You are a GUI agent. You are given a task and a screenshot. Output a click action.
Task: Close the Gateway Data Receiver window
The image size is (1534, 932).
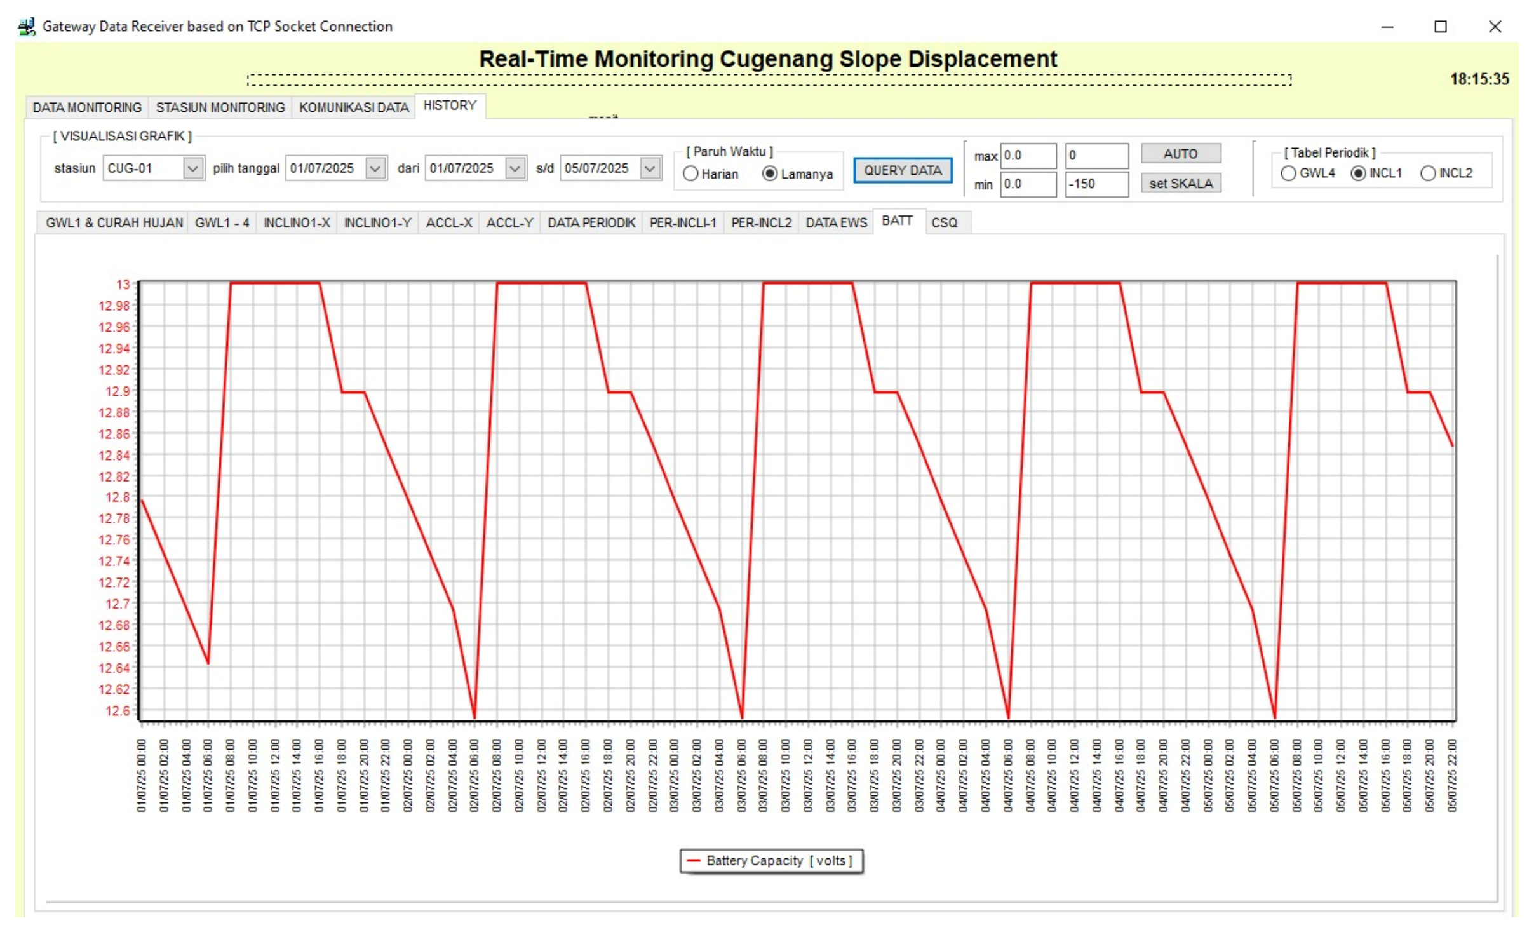pyautogui.click(x=1495, y=27)
